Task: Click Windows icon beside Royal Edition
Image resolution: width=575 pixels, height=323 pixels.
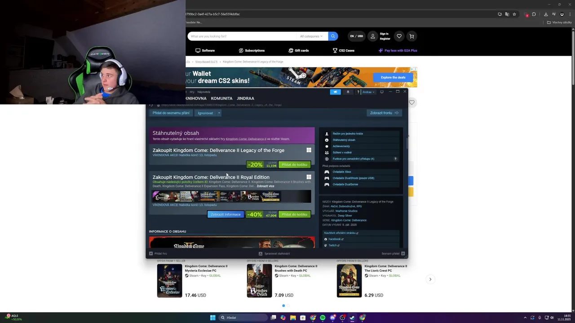Action: point(309,177)
